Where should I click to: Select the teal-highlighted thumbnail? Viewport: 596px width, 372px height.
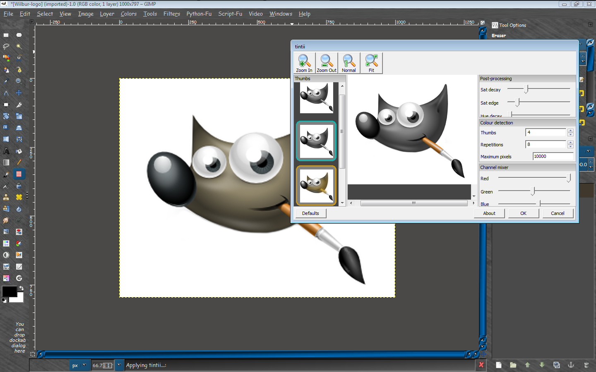pyautogui.click(x=316, y=141)
